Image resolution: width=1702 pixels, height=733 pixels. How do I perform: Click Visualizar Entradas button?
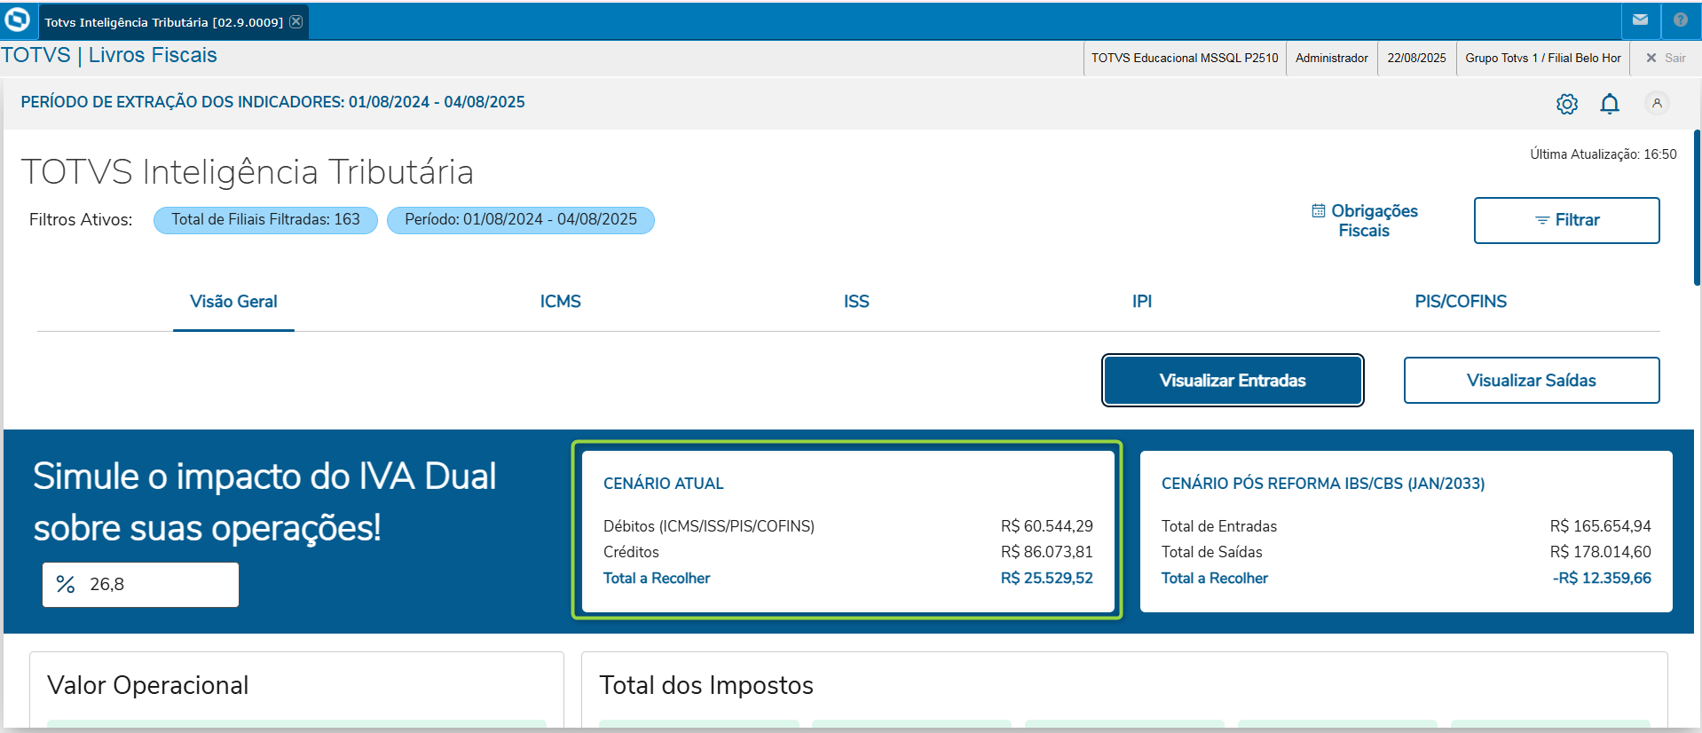1233,381
